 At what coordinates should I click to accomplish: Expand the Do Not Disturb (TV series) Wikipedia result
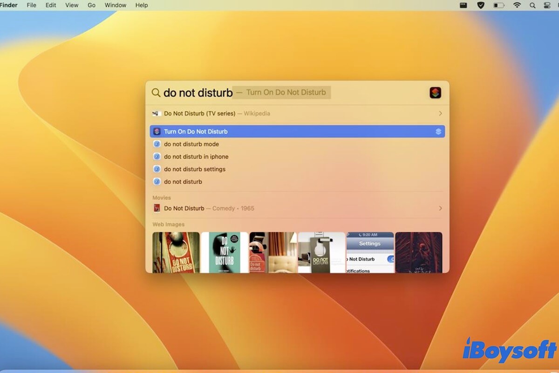coord(440,113)
